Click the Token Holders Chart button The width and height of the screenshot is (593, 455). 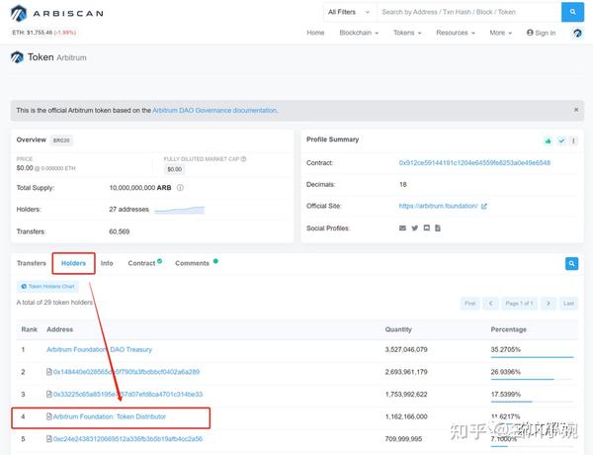[51, 286]
